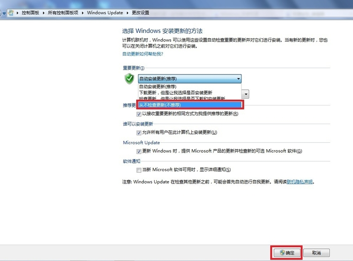Open the 联机隐私声明 link
Image resolution: width=353 pixels, height=261 pixels.
(300, 182)
